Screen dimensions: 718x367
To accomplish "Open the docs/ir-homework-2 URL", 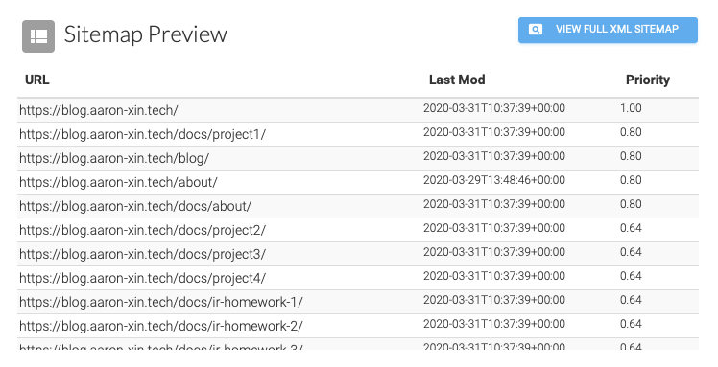I will point(161,326).
